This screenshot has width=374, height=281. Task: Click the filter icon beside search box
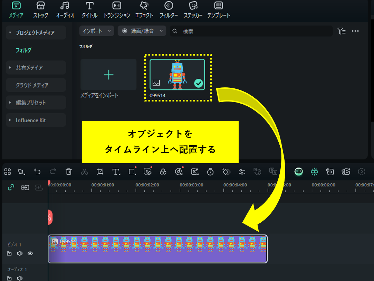click(x=341, y=31)
